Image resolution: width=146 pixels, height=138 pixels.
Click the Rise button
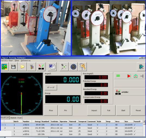point(51,111)
